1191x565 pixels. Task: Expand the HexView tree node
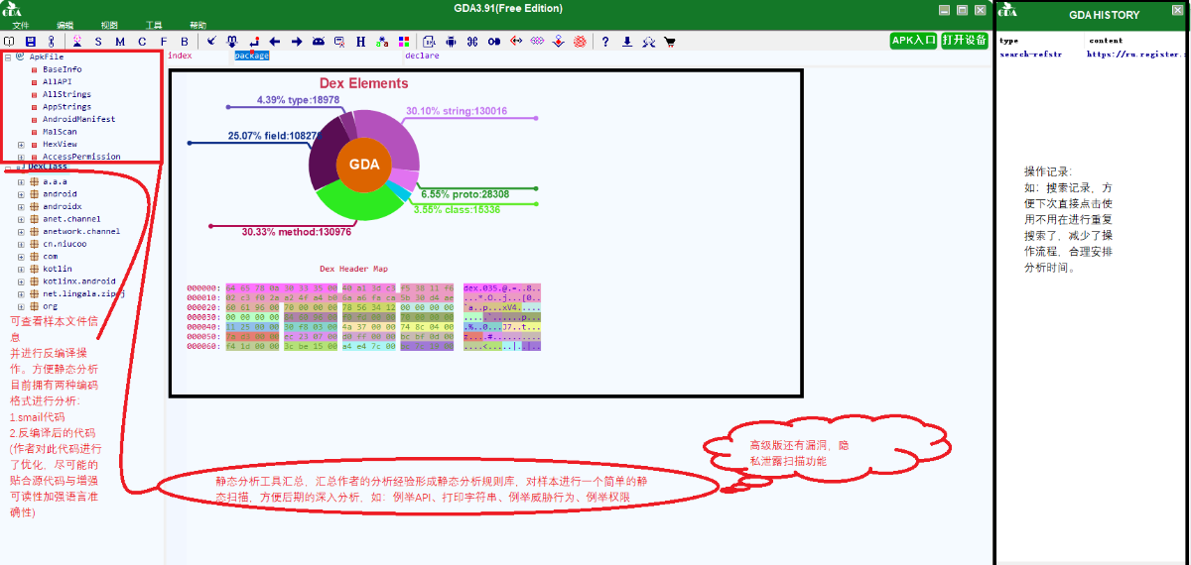click(x=21, y=145)
